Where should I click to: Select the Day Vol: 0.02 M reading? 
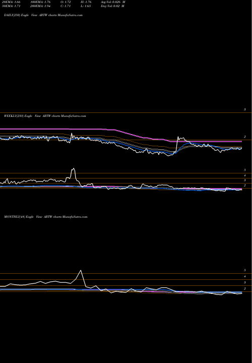coord(112,6)
